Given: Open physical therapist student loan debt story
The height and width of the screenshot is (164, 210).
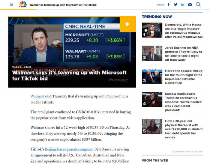Looking at the screenshot, I should [x=184, y=129].
